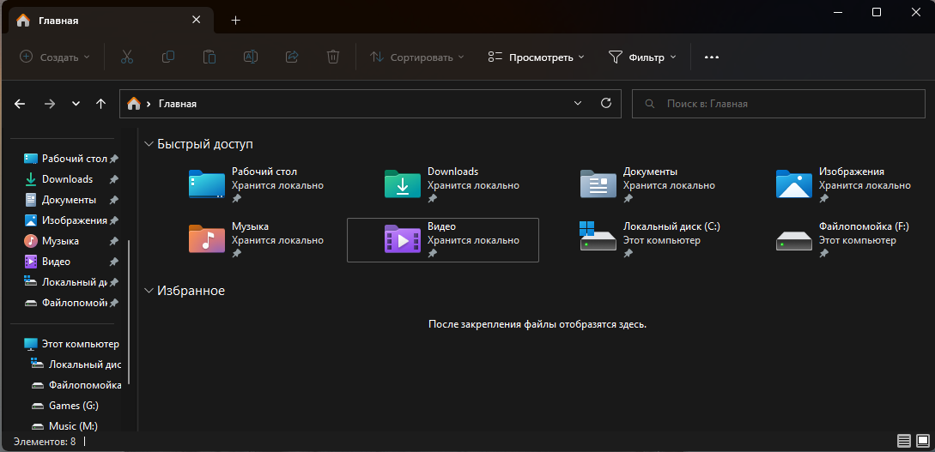Image resolution: width=935 pixels, height=452 pixels.
Task: Click the Главная breadcrumb in address bar
Action: tap(178, 104)
